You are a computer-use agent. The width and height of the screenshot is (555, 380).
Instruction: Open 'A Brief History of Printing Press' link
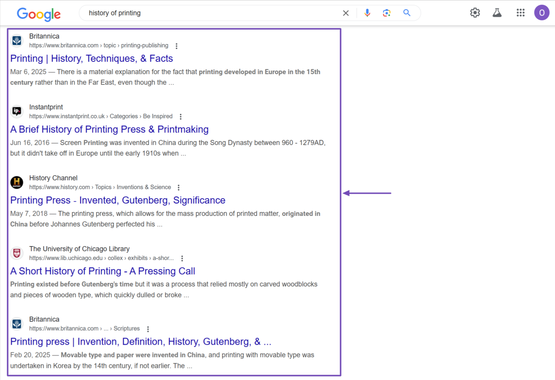coord(109,130)
